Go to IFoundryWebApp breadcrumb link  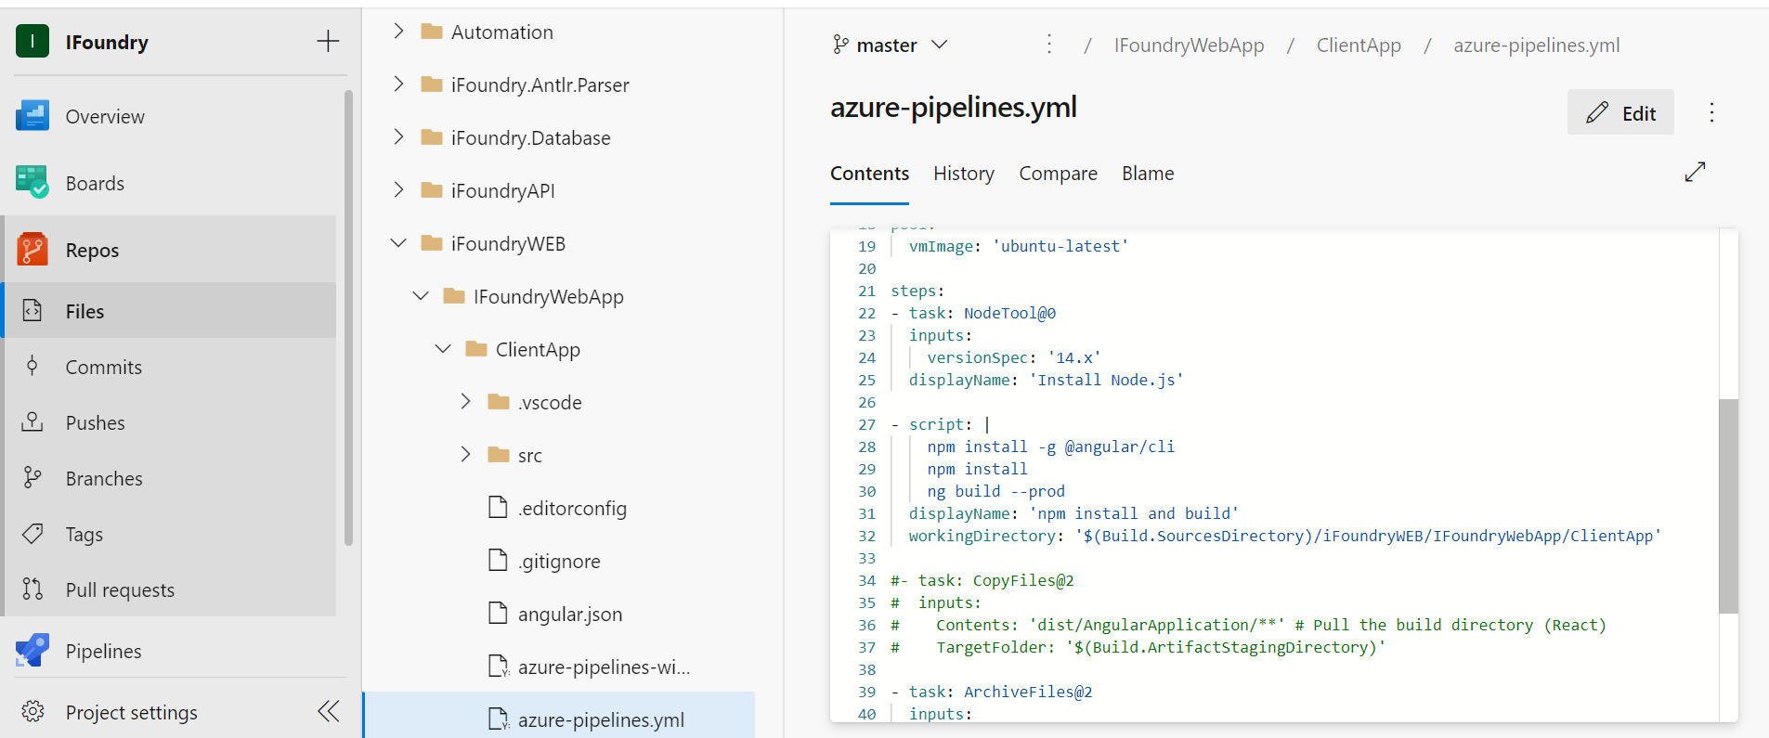(x=1189, y=45)
